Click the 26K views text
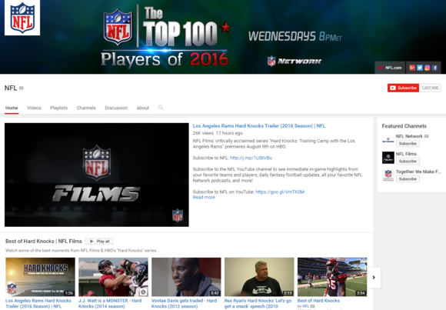The image size is (446, 310). point(203,133)
